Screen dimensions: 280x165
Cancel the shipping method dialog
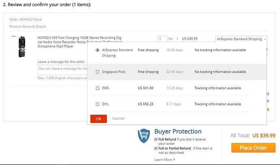[x=118, y=118]
